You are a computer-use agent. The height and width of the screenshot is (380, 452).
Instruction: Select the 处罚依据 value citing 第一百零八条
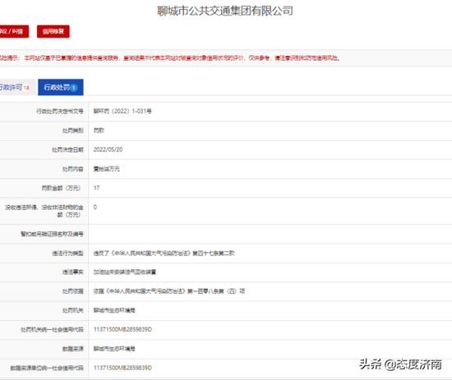click(169, 291)
